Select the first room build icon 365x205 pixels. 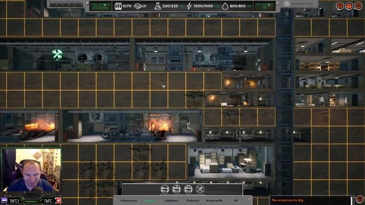pyautogui.click(x=165, y=189)
